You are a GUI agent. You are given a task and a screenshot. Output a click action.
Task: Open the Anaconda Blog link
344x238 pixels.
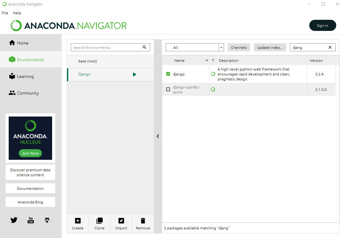pyautogui.click(x=30, y=202)
